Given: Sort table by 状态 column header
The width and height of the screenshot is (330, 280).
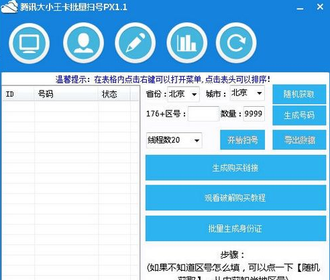Looking at the screenshot, I should click(x=114, y=94).
